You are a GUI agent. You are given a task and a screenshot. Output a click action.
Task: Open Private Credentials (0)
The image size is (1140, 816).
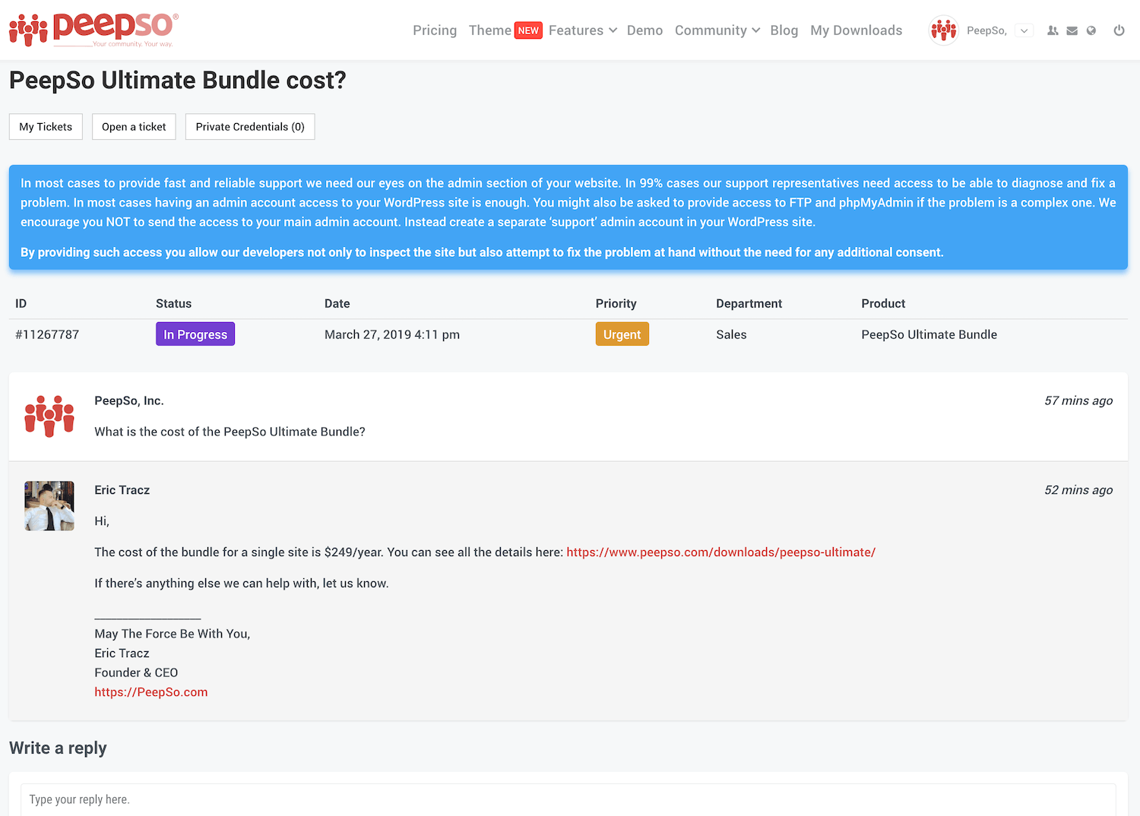250,127
